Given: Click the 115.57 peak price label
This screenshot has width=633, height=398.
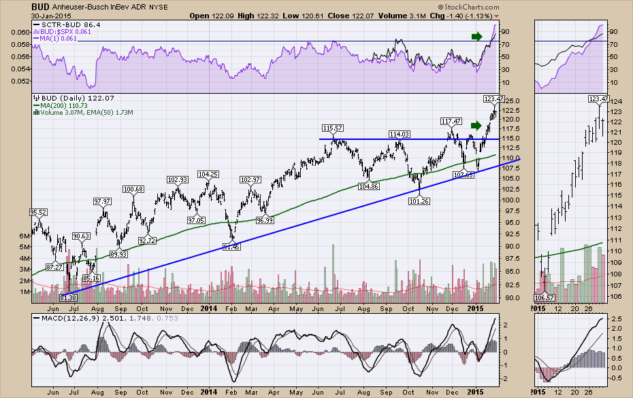Looking at the screenshot, I should point(333,128).
